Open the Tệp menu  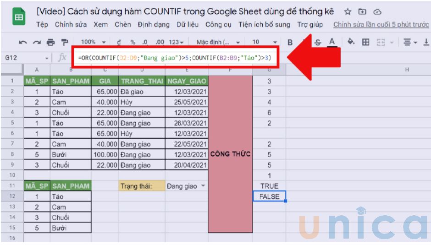tap(42, 24)
